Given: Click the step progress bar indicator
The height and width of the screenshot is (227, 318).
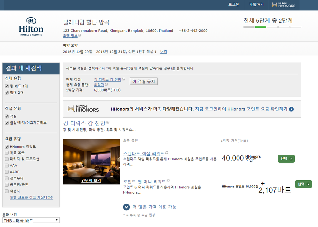Looking at the screenshot, I should (272, 27).
